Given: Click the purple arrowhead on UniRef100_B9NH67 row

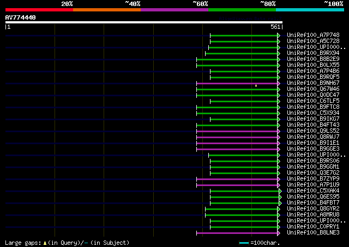Looking at the screenshot, I should pyautogui.click(x=279, y=84).
